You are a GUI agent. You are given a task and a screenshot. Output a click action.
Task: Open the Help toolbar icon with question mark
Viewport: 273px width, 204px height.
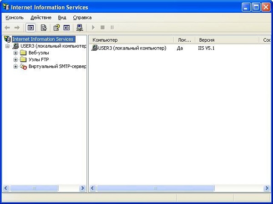56,28
